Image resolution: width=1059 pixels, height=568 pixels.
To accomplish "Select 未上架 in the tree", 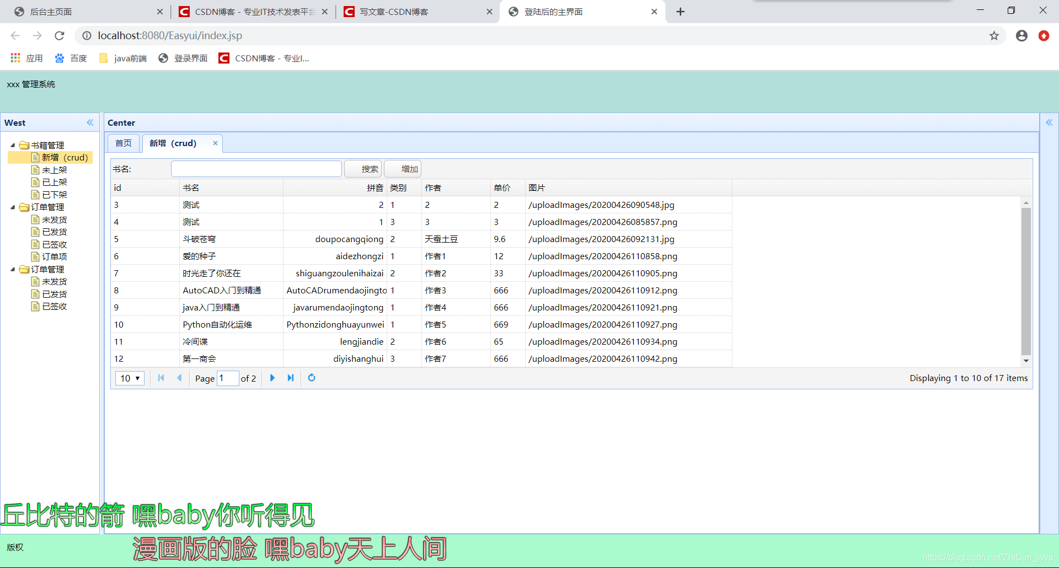I will coord(54,170).
